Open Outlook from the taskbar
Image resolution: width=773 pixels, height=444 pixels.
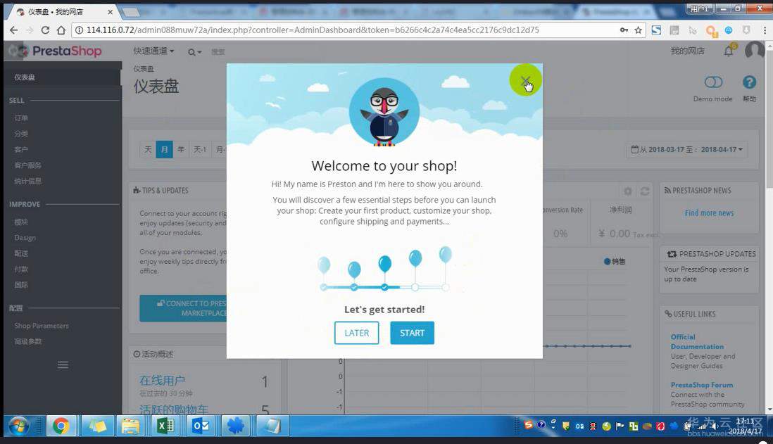(200, 426)
